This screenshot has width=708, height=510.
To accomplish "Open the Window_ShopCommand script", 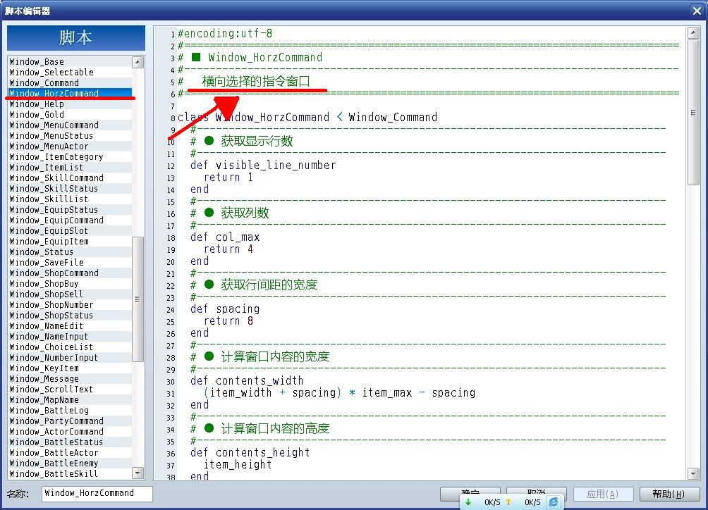I will (x=70, y=273).
